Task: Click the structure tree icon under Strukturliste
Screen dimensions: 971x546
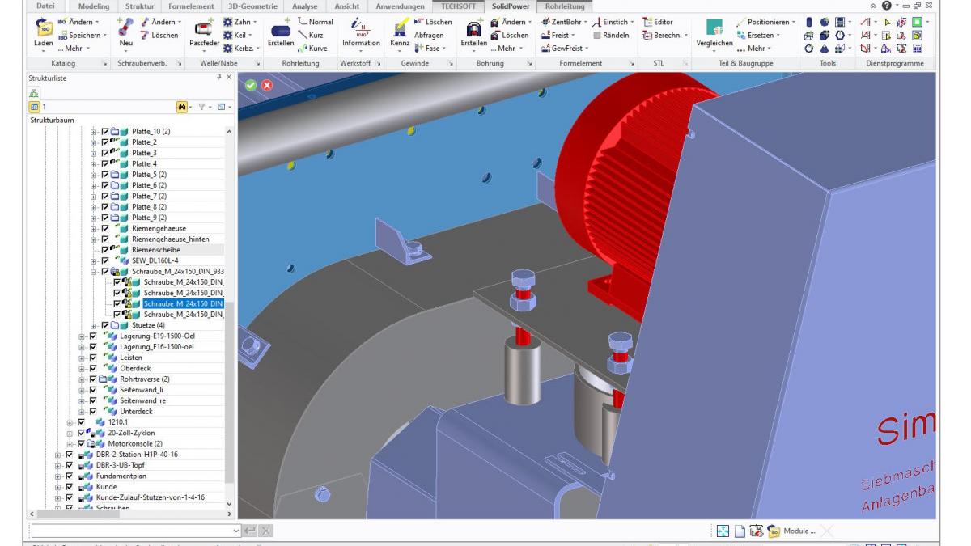Action: click(x=35, y=92)
